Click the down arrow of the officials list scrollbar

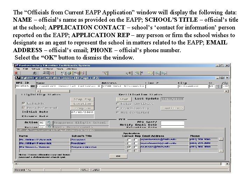tap(221, 151)
